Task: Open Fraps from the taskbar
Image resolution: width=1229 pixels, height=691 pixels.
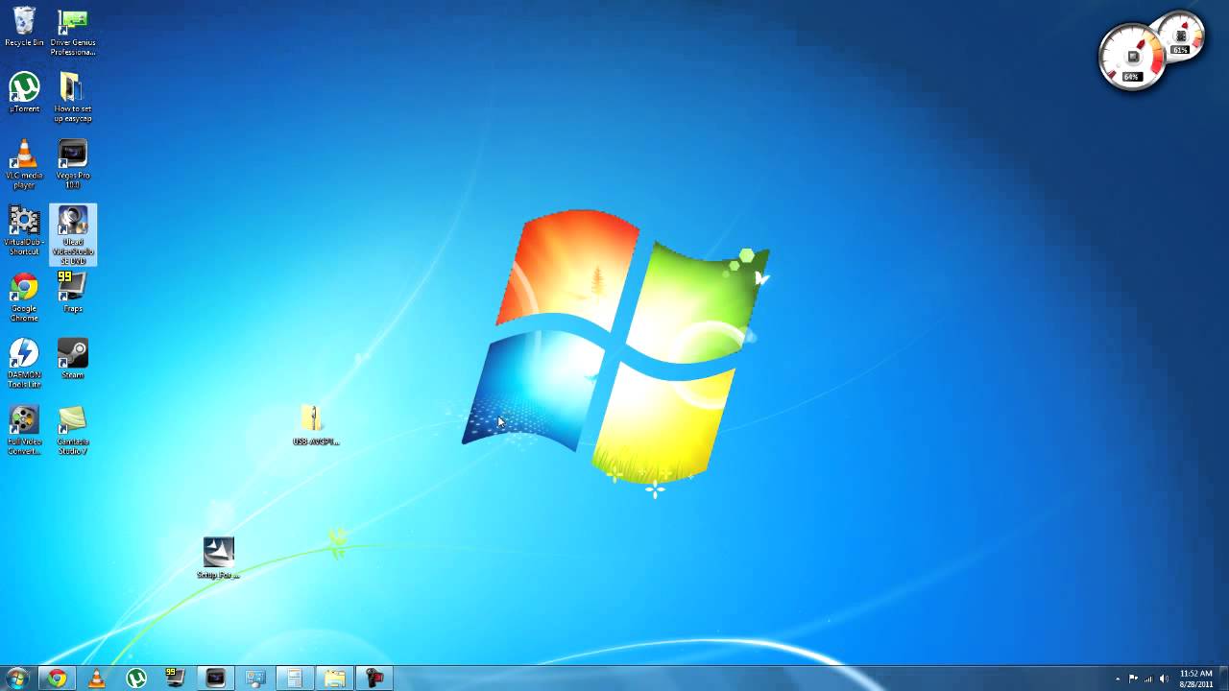Action: coord(176,679)
